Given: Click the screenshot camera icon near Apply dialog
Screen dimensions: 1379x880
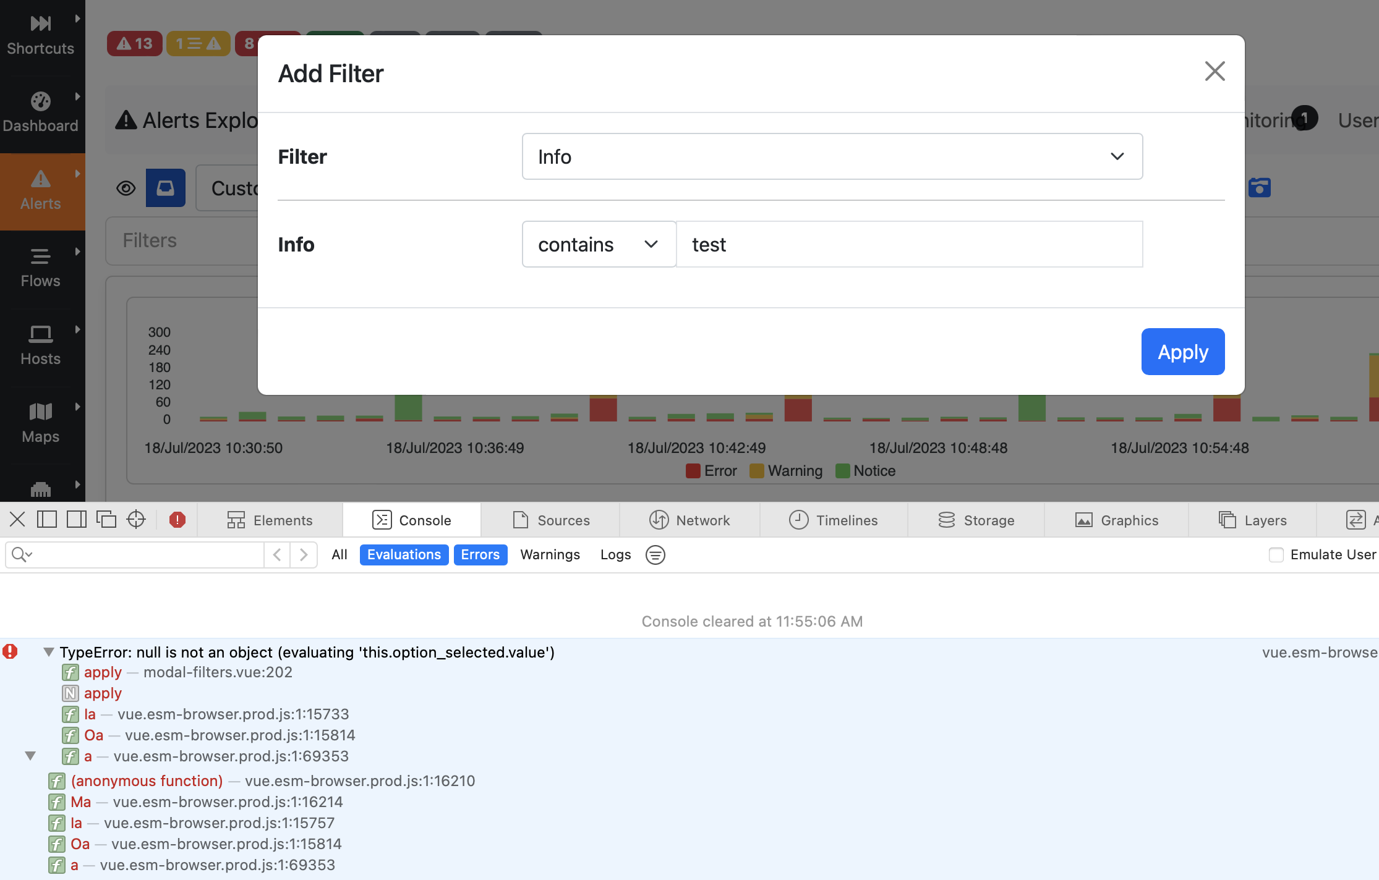Looking at the screenshot, I should 1260,187.
